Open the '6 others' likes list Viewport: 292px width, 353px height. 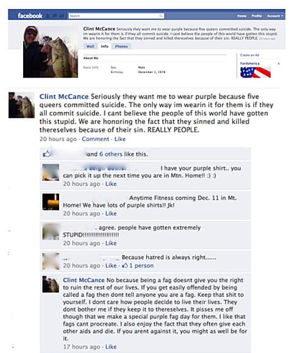(111, 154)
